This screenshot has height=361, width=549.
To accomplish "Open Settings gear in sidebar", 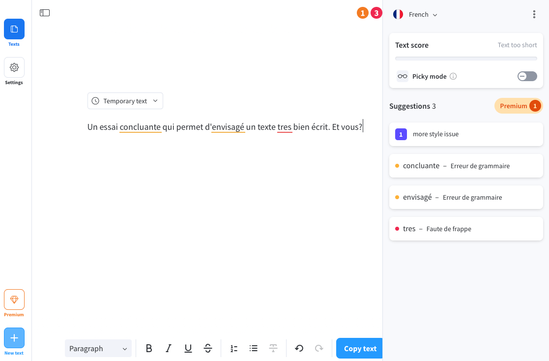I will click(14, 67).
